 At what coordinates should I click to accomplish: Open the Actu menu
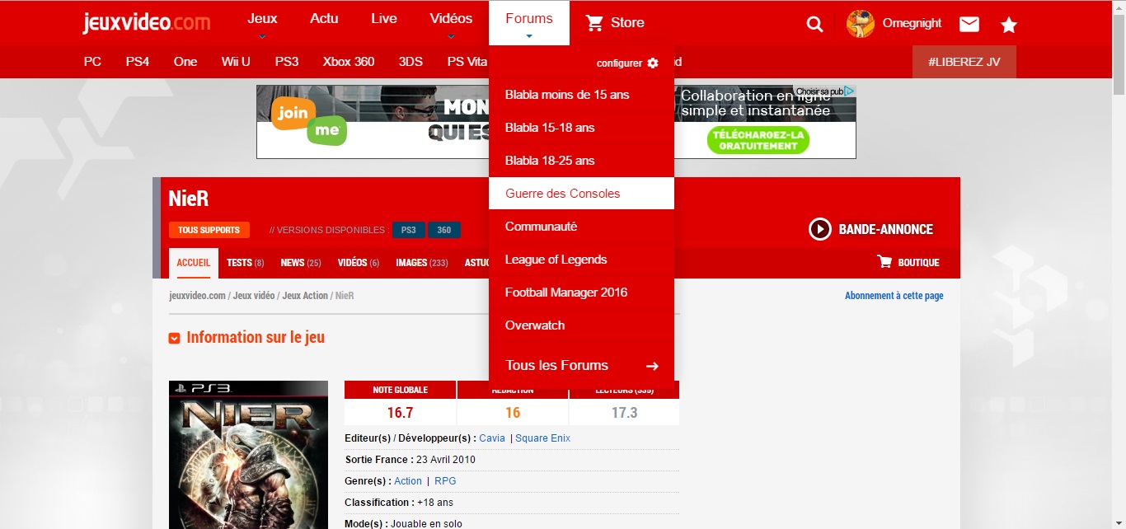[324, 19]
